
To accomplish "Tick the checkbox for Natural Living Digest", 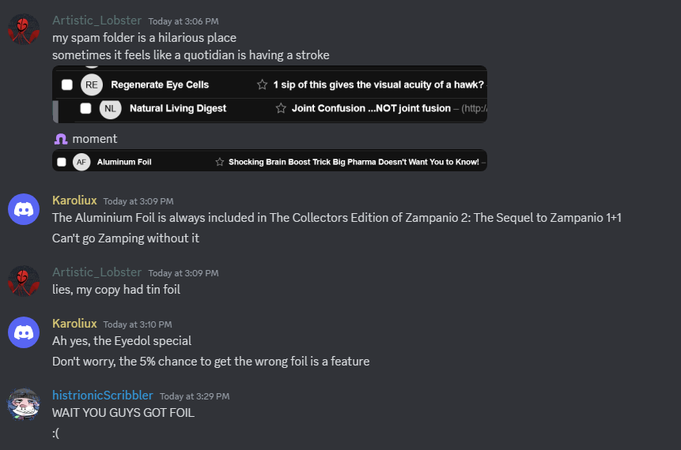I will click(85, 108).
